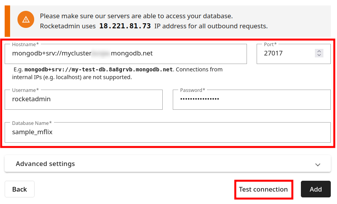Click the Add button
Viewport: 337px width, 204px height.
[316, 189]
